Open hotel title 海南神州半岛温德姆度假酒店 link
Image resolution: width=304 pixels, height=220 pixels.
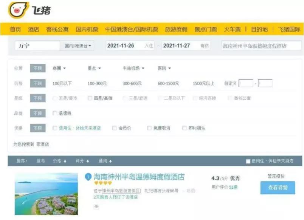click(139, 177)
